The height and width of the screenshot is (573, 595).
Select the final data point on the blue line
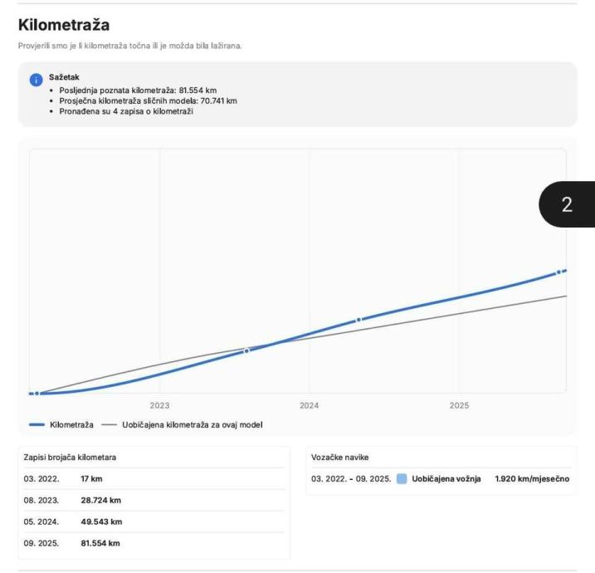[x=559, y=272]
